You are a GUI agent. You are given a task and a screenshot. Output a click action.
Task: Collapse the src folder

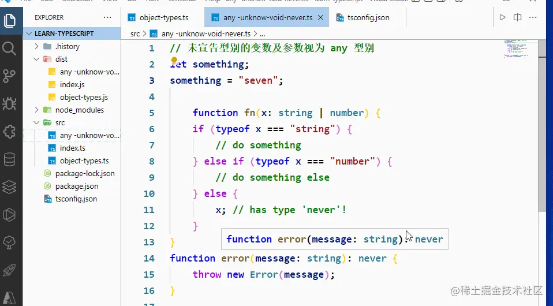click(x=72, y=122)
